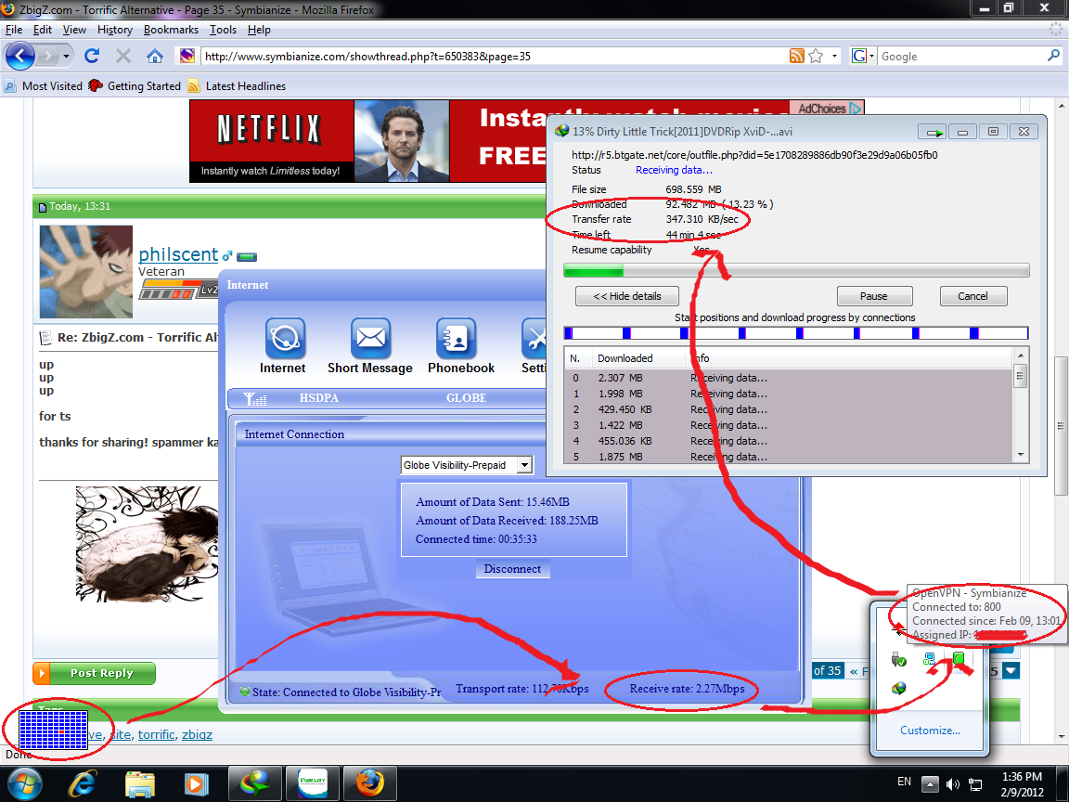
Task: Click the AdChoices icon
Action: 826,108
